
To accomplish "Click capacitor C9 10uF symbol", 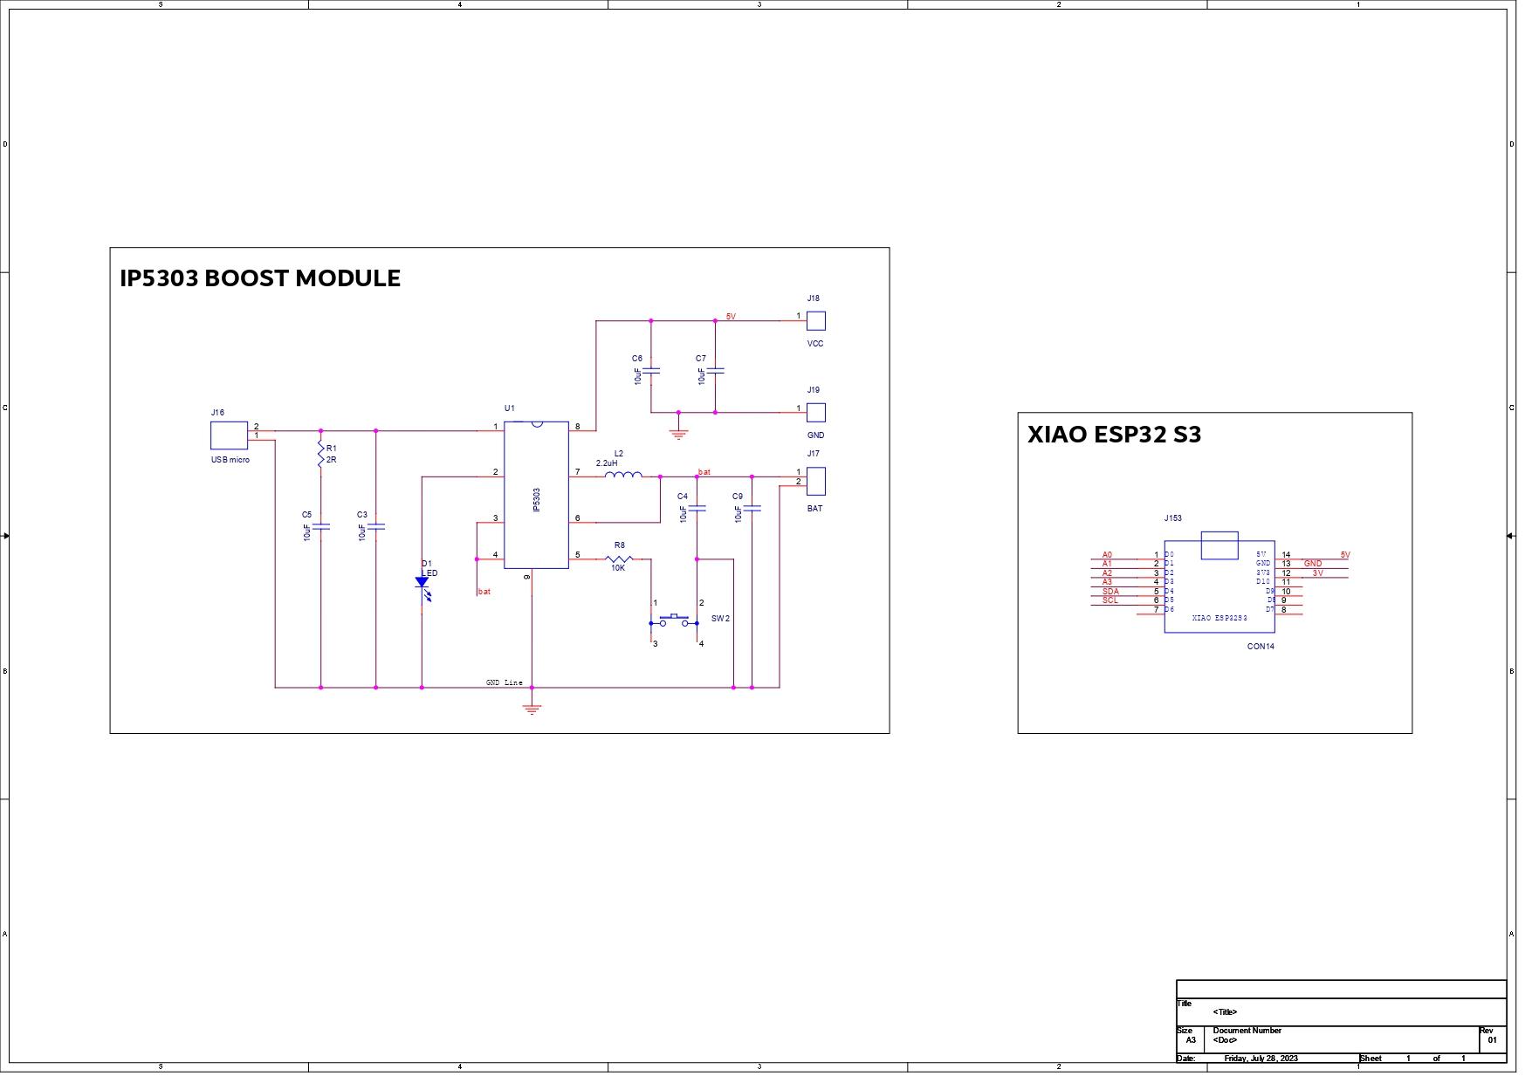I will 751,508.
